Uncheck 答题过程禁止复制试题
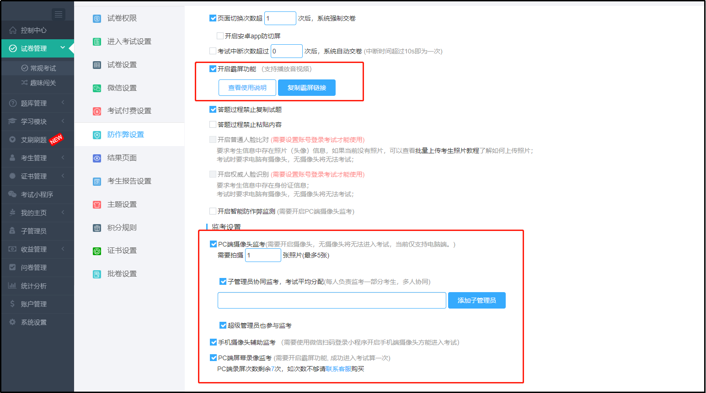706x393 pixels. pyautogui.click(x=213, y=110)
